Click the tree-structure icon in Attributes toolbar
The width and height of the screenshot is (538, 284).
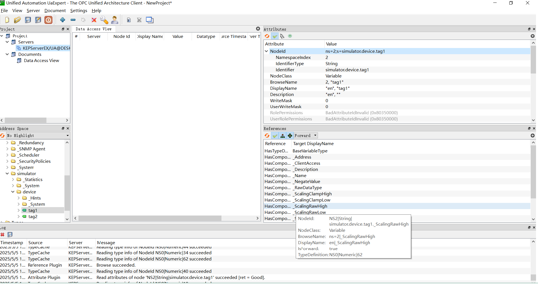click(282, 36)
